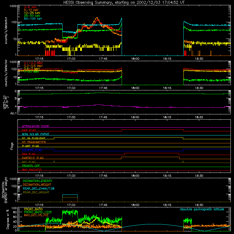This screenshot has height=234, width=234.
Task: Click the HESSI Observing Summary title text
Action: 124,3
